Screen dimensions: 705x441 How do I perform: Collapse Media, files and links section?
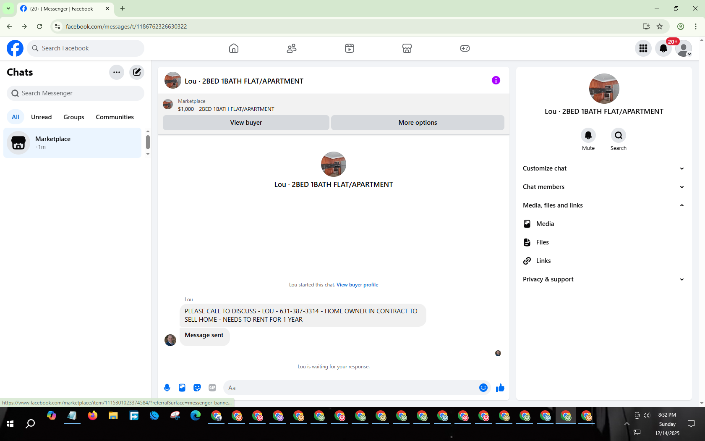[604, 205]
